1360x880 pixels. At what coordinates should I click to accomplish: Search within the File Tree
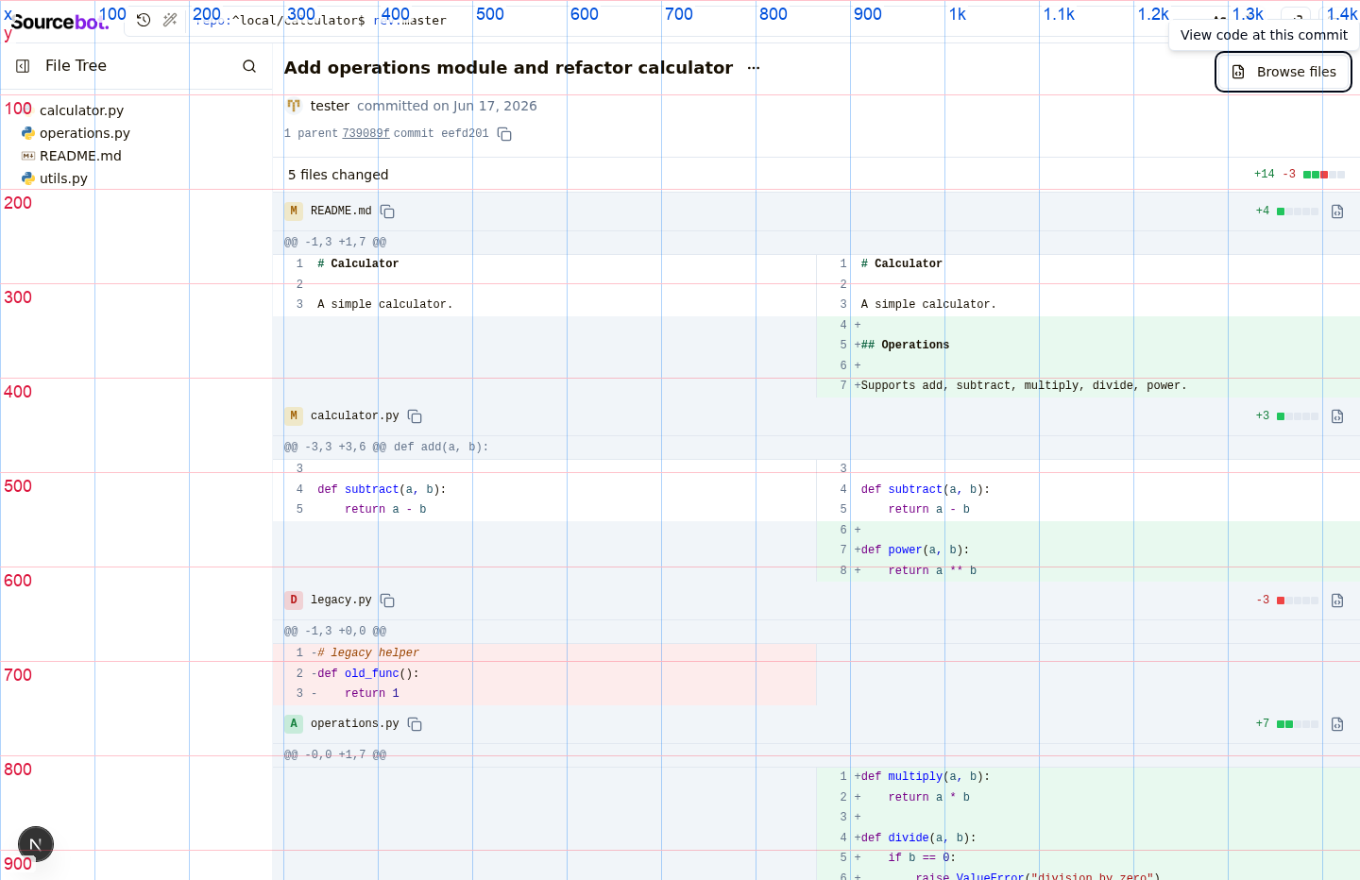[x=249, y=66]
